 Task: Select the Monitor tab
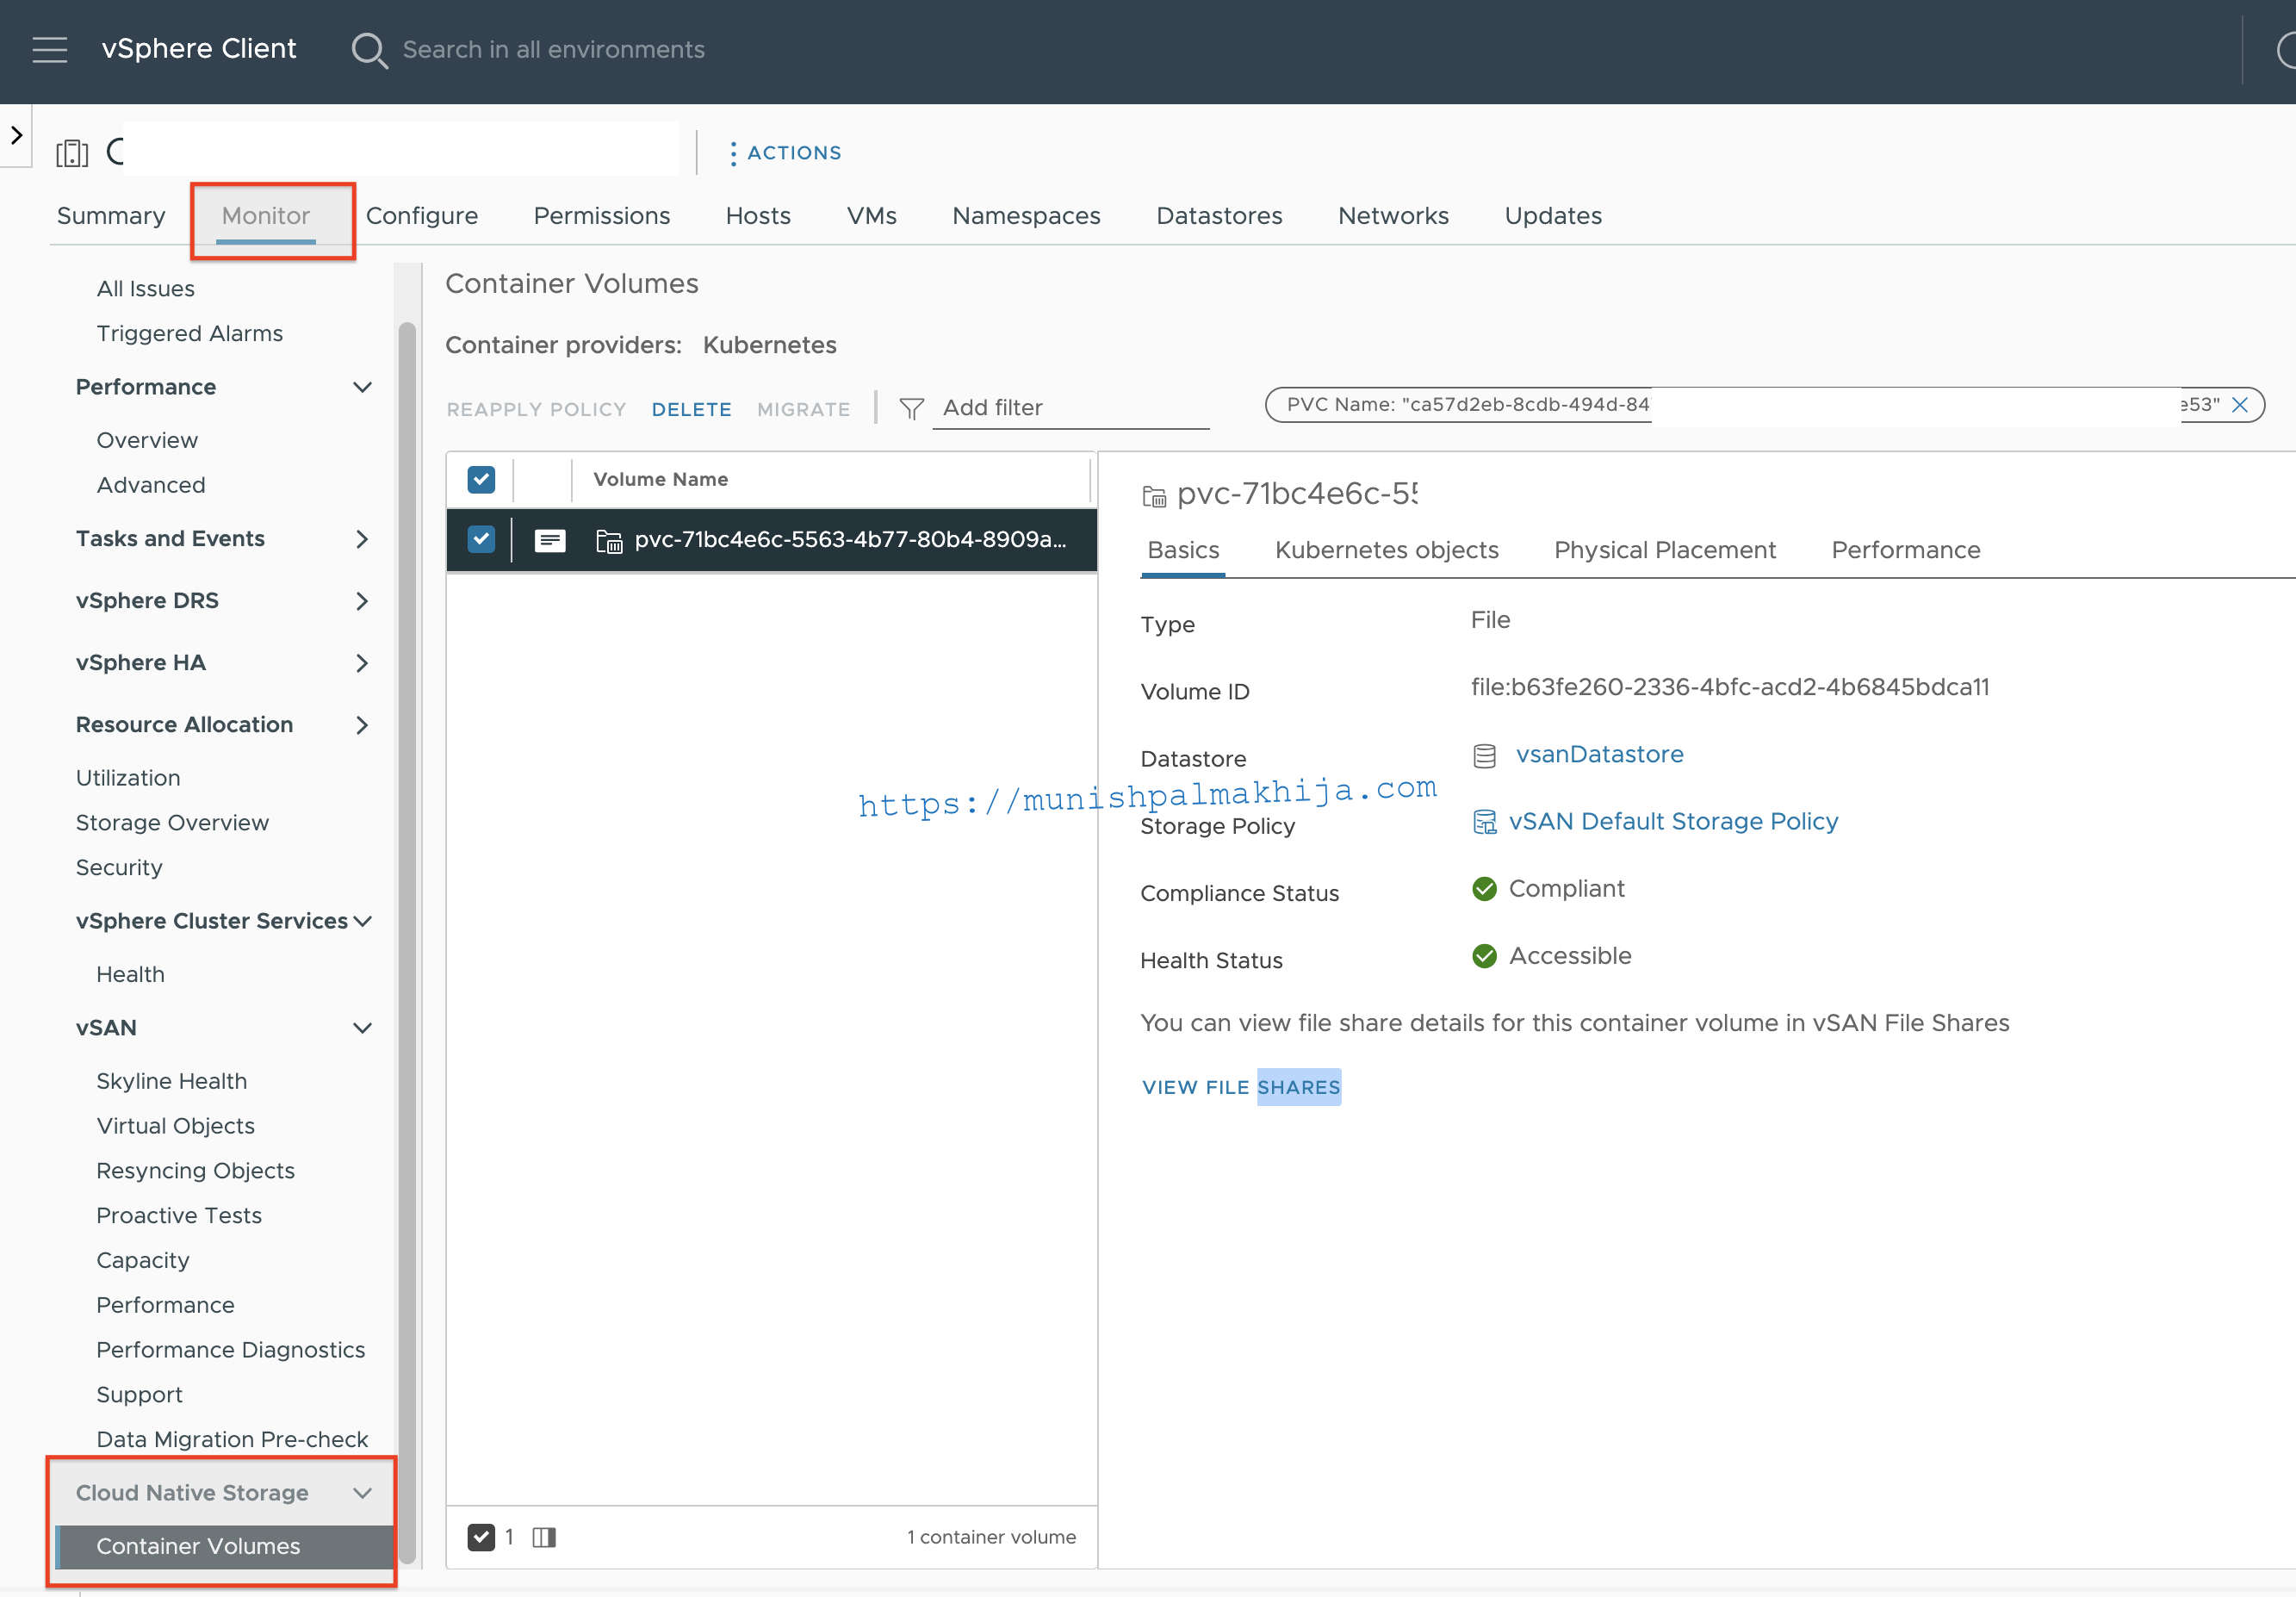pos(266,216)
